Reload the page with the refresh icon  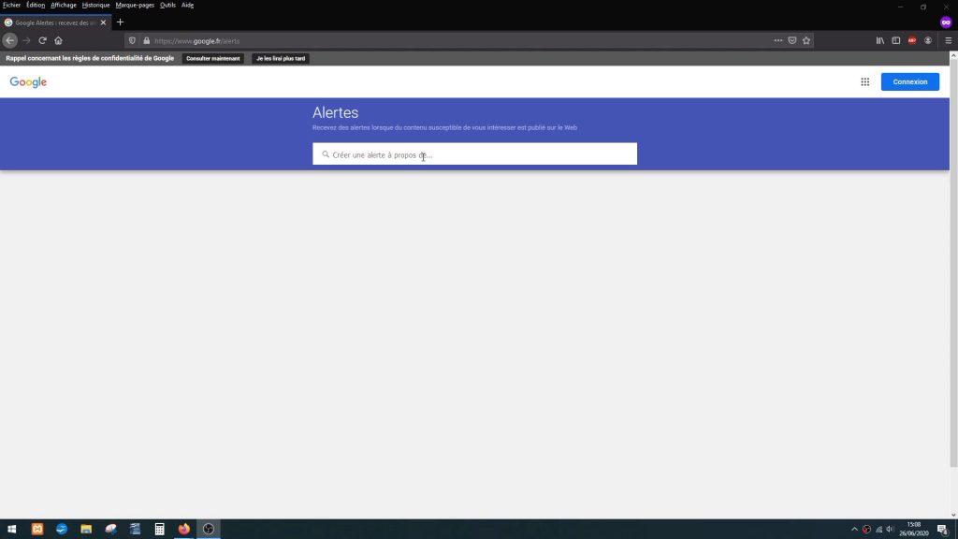(x=42, y=40)
